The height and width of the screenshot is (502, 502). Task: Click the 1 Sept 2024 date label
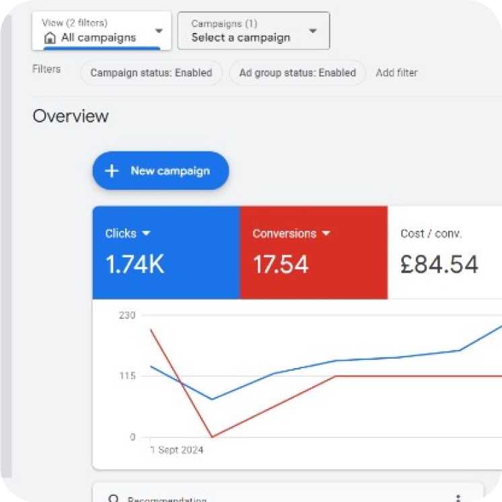tap(176, 450)
